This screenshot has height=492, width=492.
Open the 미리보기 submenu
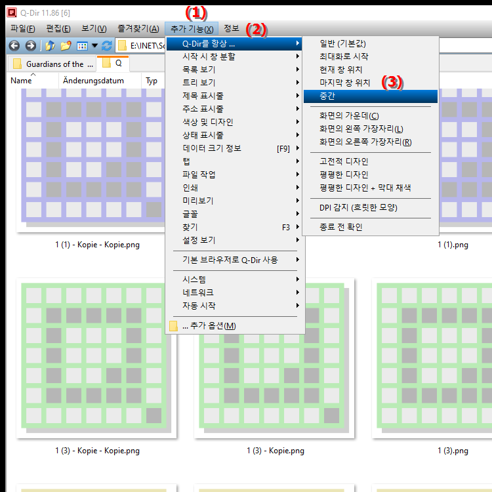tap(234, 201)
